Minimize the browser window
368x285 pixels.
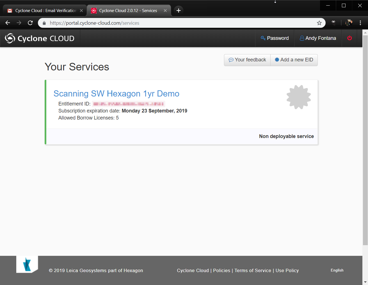click(328, 5)
